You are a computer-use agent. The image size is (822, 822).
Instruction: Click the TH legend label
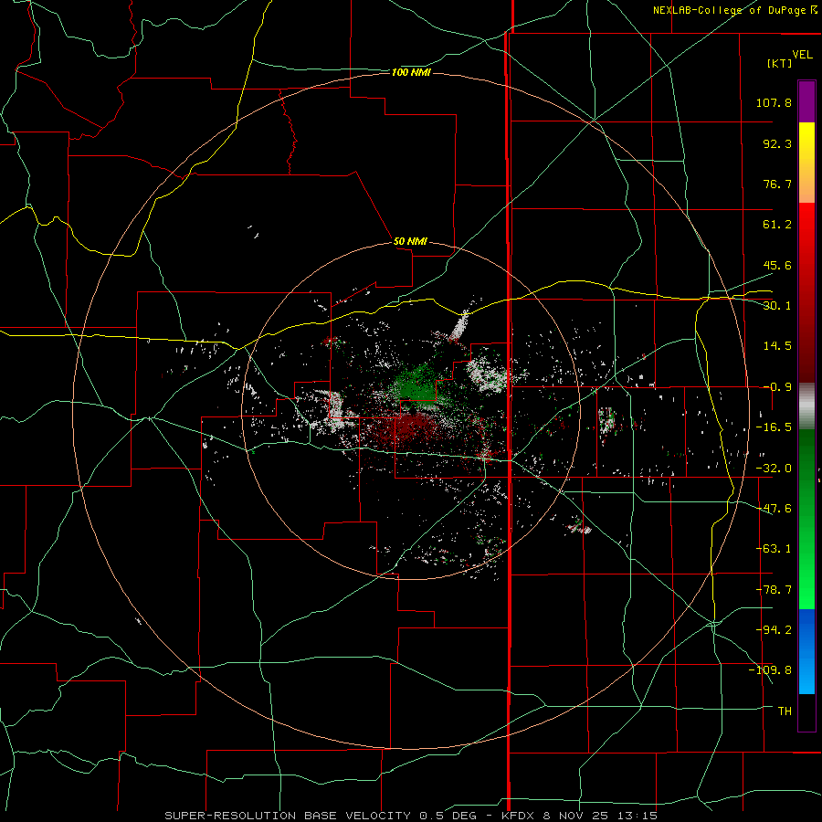[x=785, y=711]
